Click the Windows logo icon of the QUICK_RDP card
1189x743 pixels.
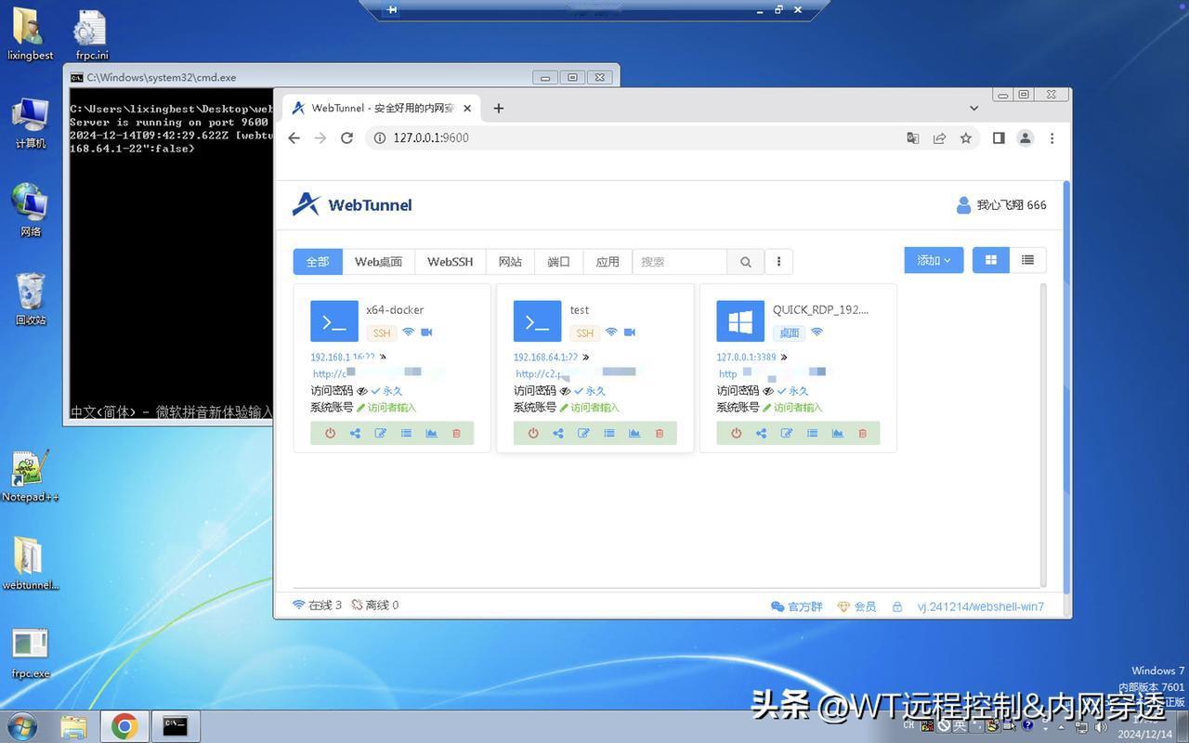740,321
